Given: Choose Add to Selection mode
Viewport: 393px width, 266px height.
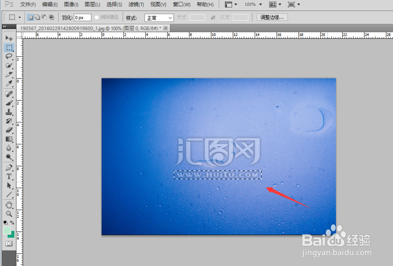Looking at the screenshot, I should tap(37, 17).
